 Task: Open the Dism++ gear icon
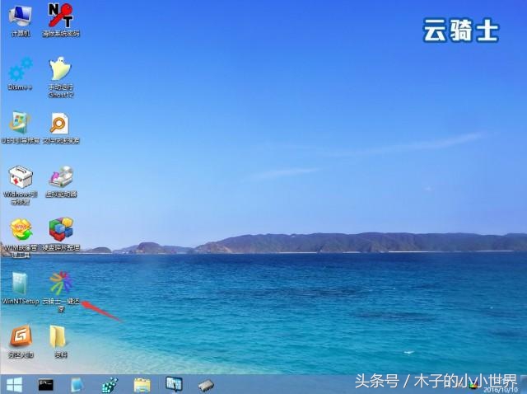click(20, 69)
